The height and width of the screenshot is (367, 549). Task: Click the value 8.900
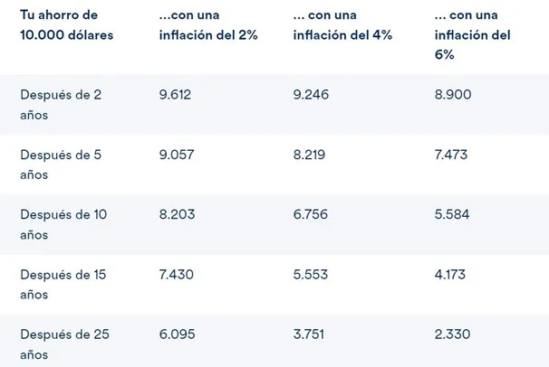453,94
